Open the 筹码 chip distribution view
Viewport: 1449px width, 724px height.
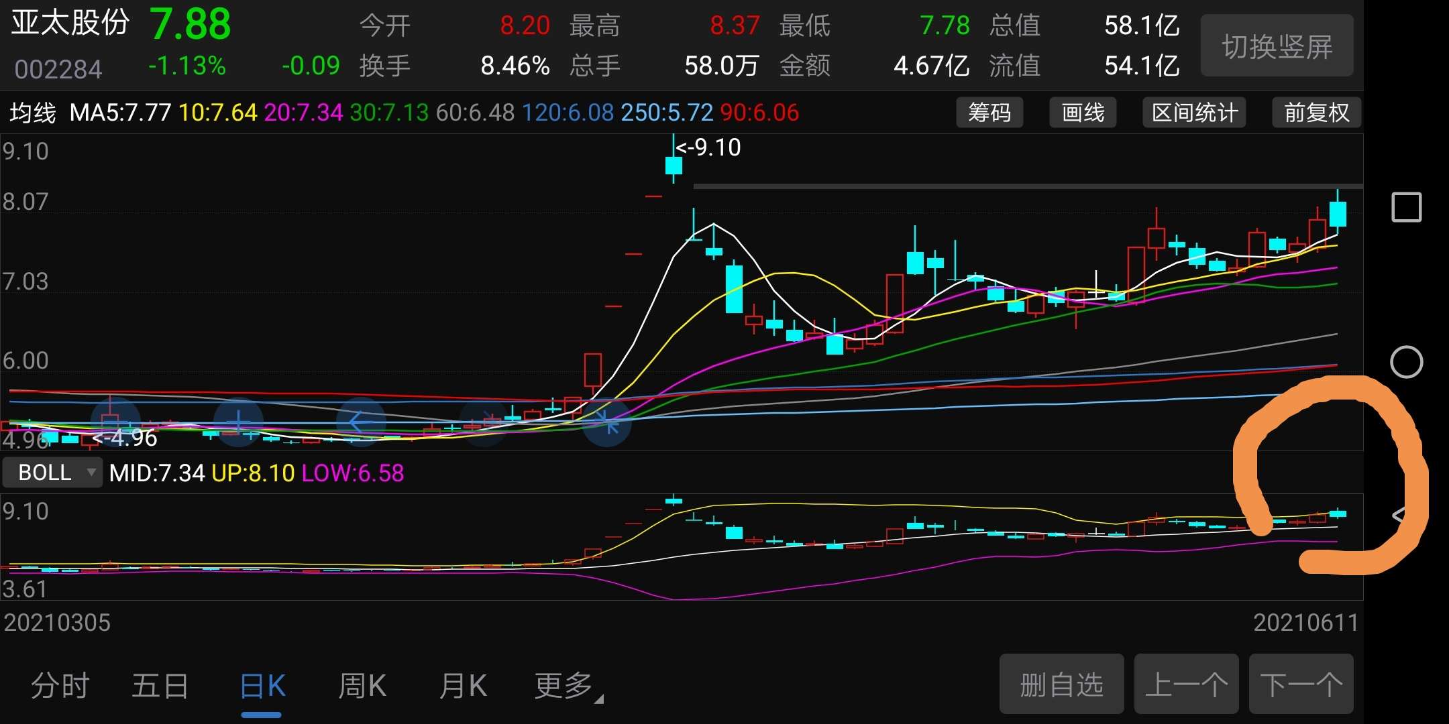(x=989, y=112)
